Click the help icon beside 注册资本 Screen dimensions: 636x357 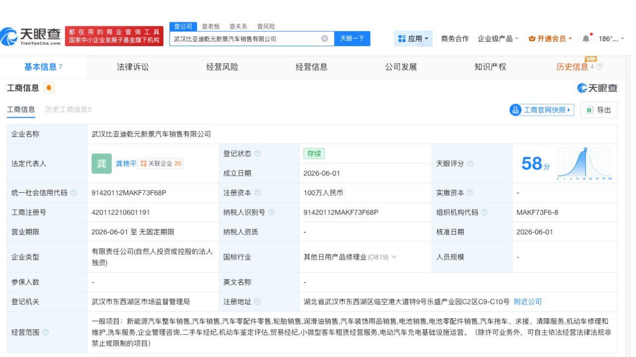[257, 193]
